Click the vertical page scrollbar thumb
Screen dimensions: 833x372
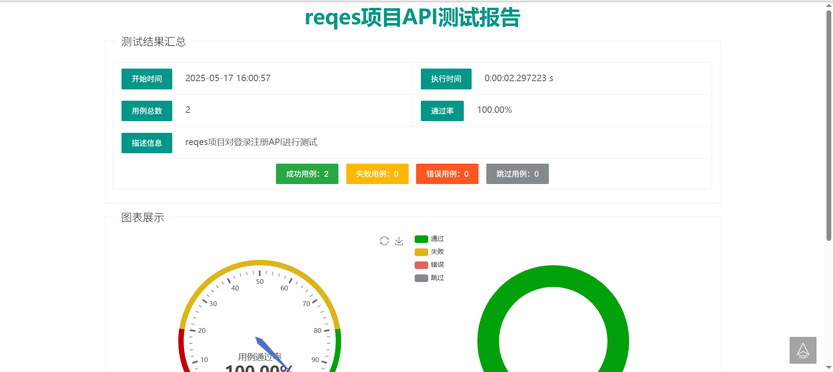(x=829, y=125)
